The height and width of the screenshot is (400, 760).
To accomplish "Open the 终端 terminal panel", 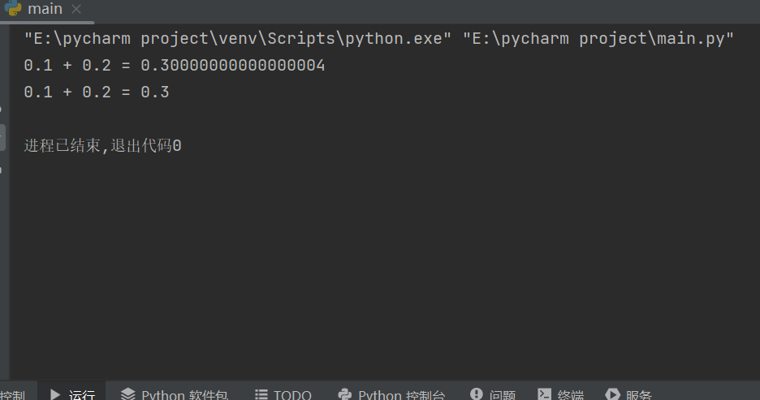I will 570,395.
